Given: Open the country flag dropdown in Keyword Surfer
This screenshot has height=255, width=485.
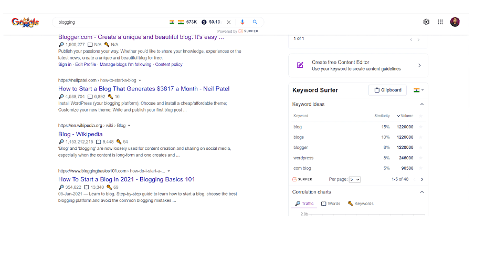Looking at the screenshot, I should click(x=418, y=90).
